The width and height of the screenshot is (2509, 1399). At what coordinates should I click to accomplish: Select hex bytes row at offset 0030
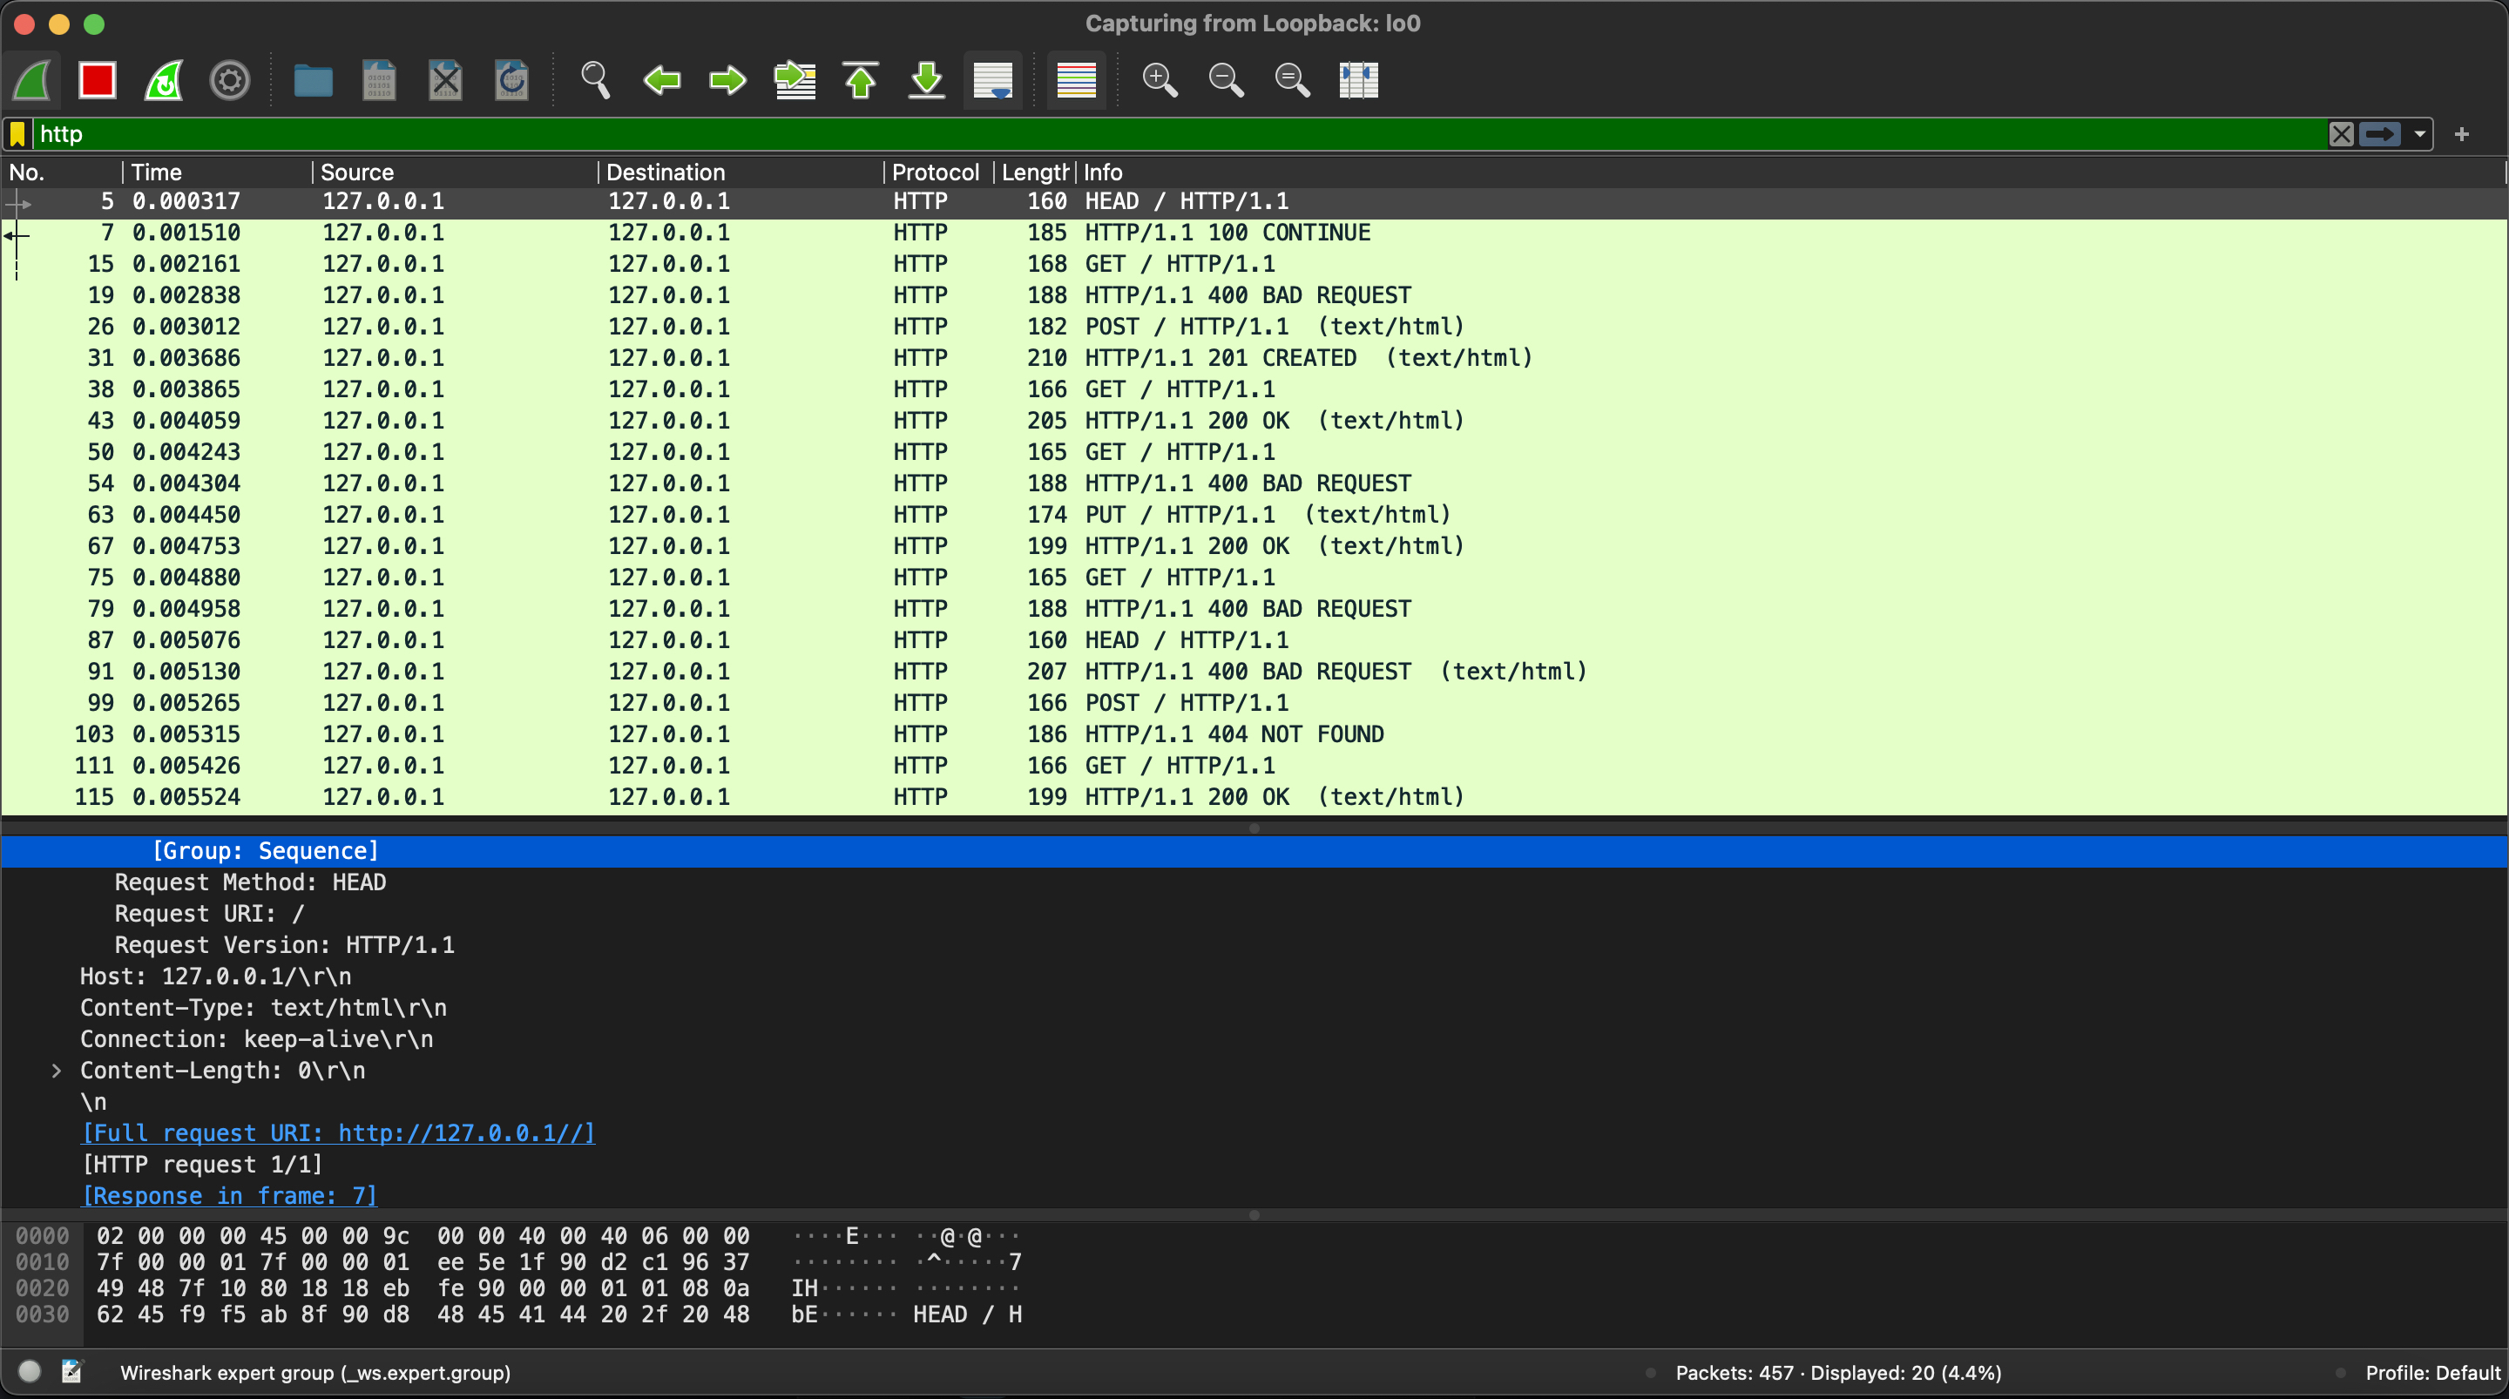coord(423,1315)
